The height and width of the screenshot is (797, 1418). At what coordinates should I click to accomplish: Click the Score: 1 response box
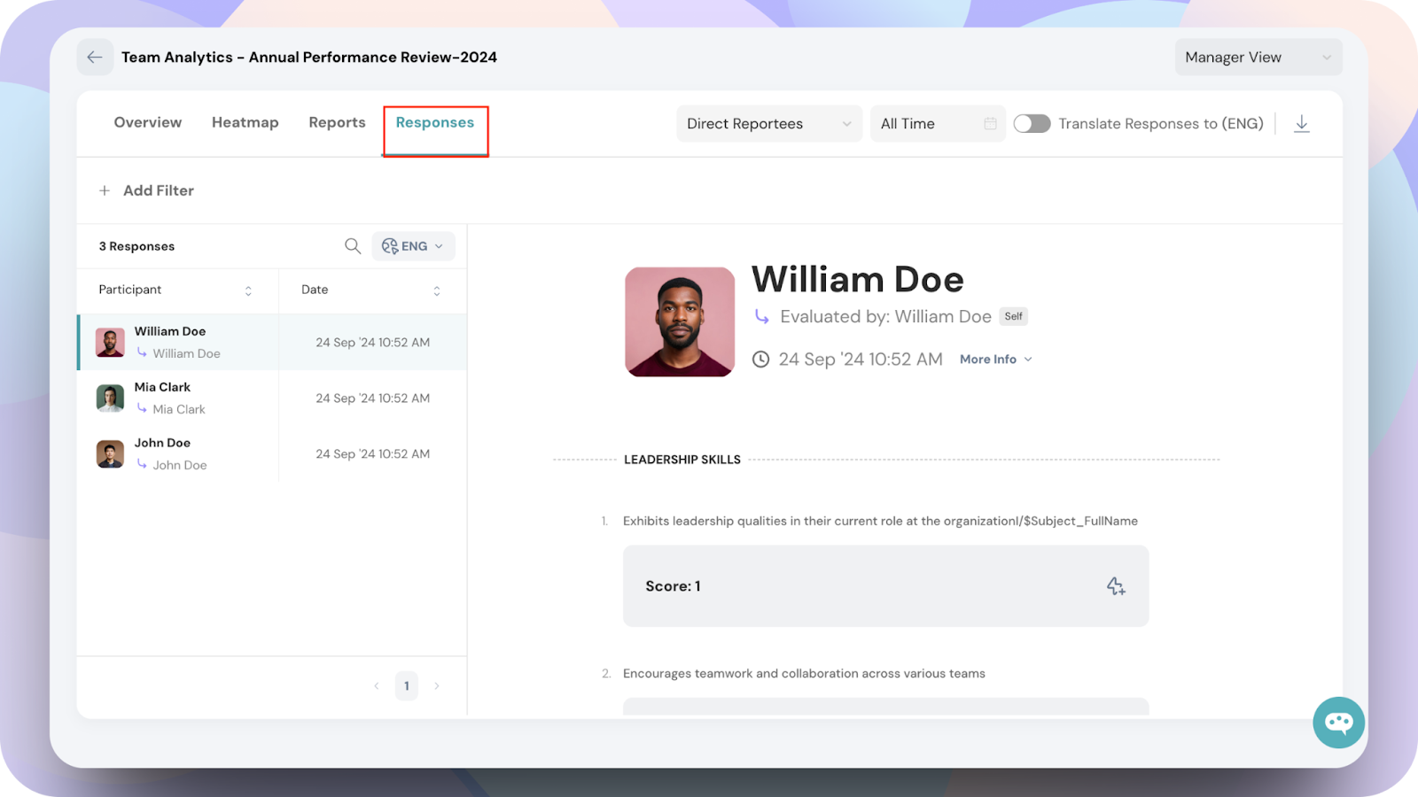coord(886,586)
